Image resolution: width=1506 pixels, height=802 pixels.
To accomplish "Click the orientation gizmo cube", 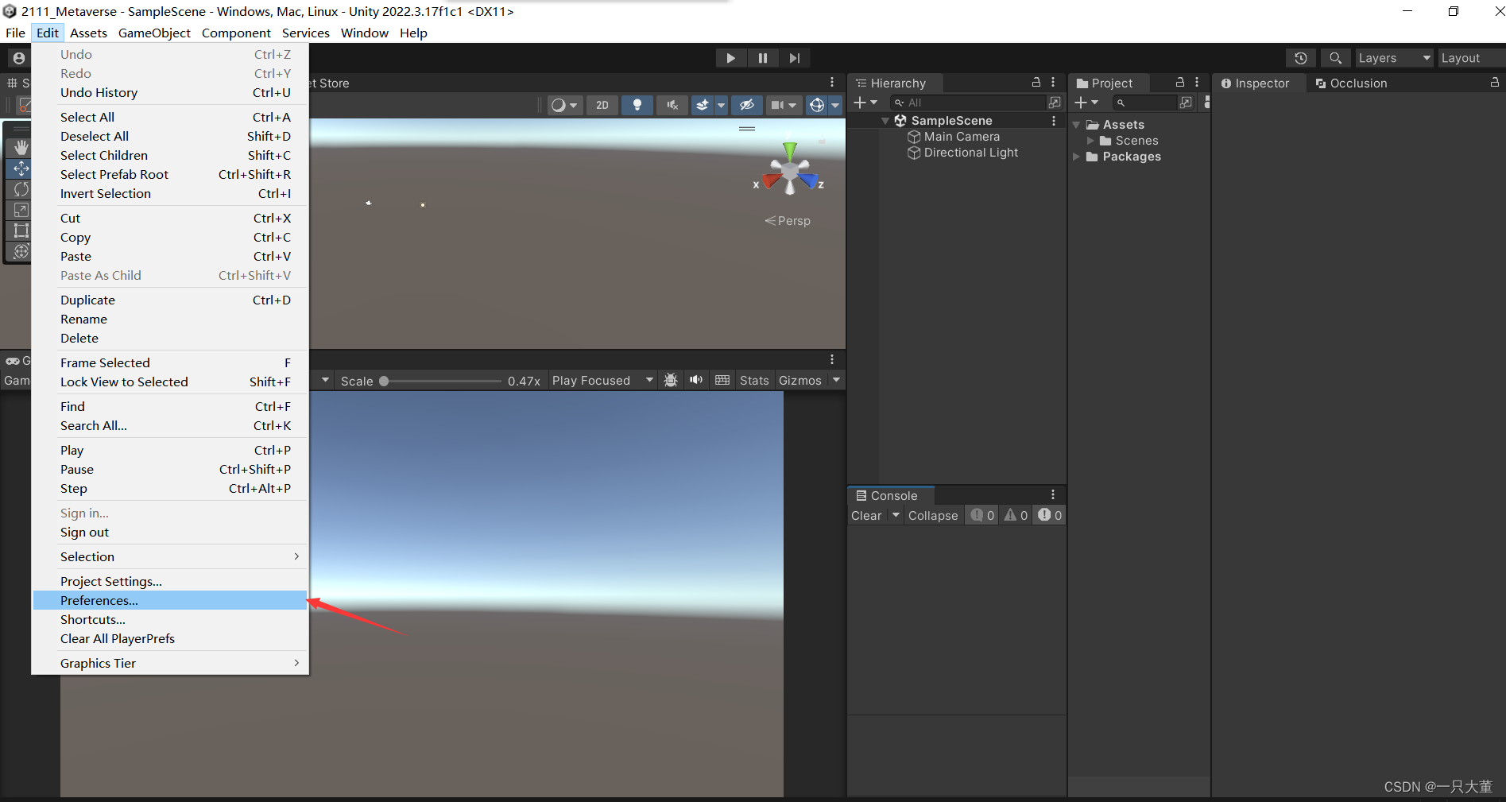I will pyautogui.click(x=790, y=171).
